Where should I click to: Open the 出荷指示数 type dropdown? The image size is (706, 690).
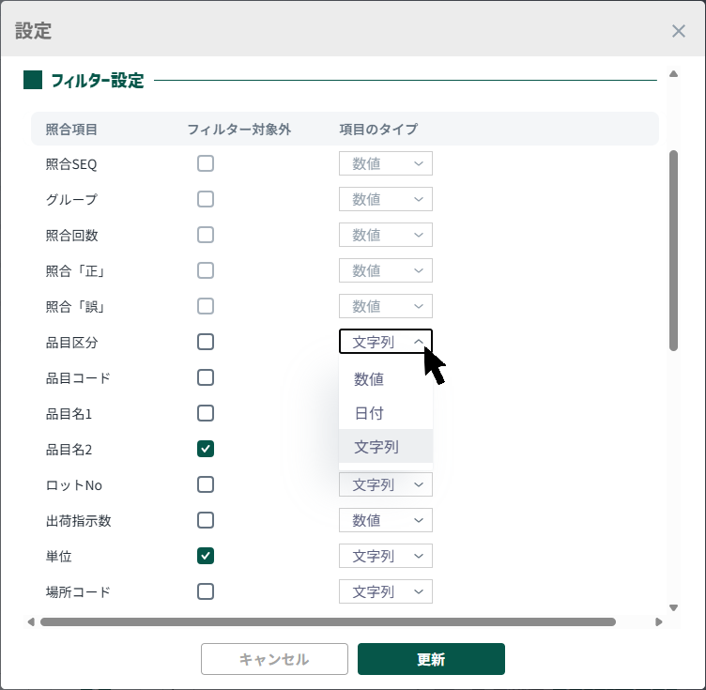(386, 520)
